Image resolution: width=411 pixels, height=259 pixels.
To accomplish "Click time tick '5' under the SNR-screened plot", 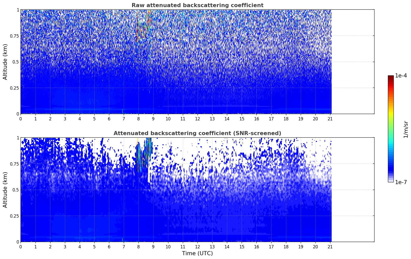I will [x=94, y=247].
